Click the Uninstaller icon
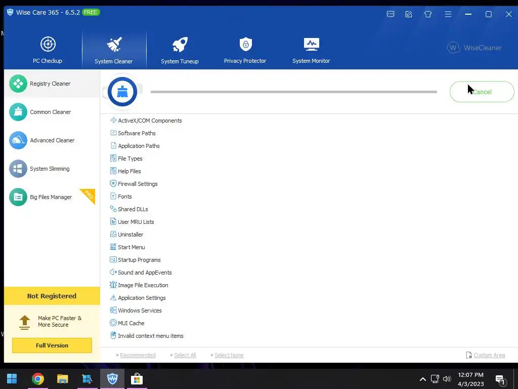518x389 pixels. click(x=113, y=234)
